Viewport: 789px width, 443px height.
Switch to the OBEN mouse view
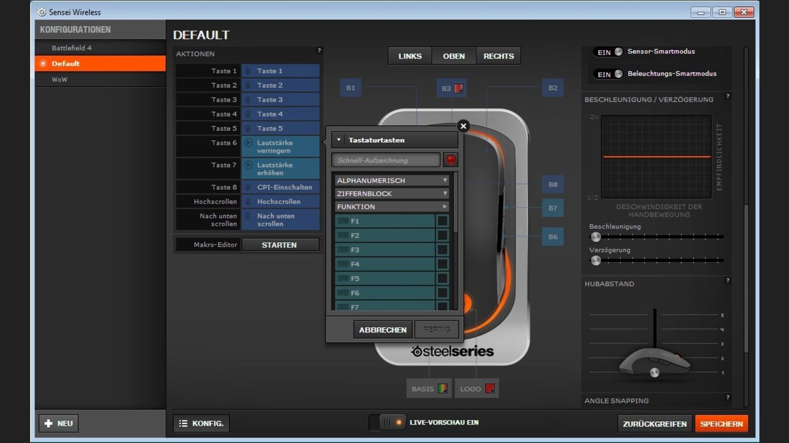click(454, 56)
